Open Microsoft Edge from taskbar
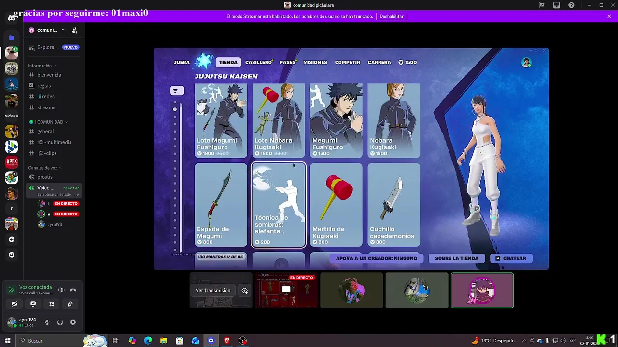 point(148,341)
